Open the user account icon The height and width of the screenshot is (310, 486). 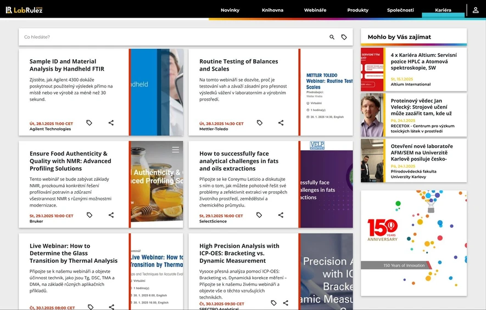(476, 10)
